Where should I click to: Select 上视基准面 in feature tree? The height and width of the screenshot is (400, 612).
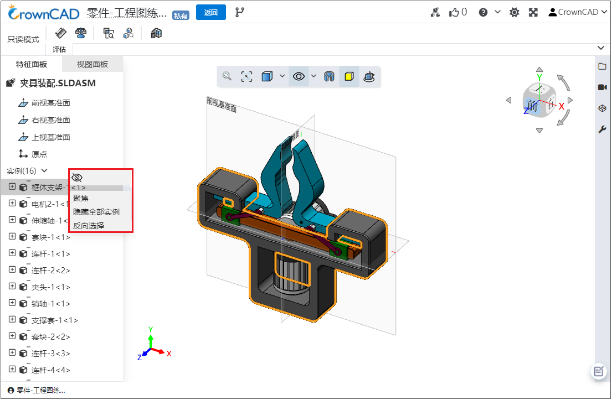coord(51,137)
